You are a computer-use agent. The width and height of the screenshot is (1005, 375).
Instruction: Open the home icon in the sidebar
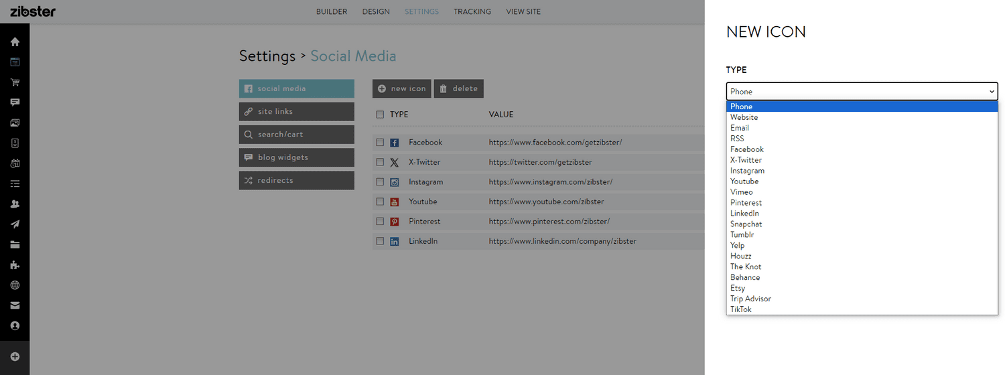point(15,42)
